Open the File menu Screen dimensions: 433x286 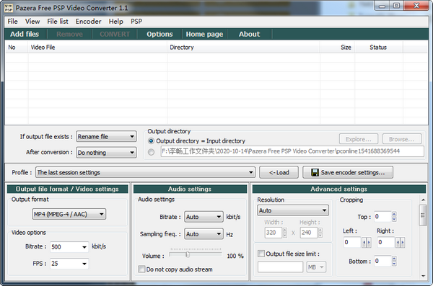coord(13,22)
